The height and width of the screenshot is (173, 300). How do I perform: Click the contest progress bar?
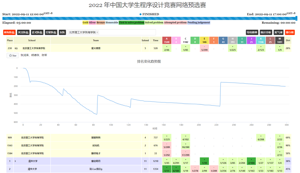[150, 19]
